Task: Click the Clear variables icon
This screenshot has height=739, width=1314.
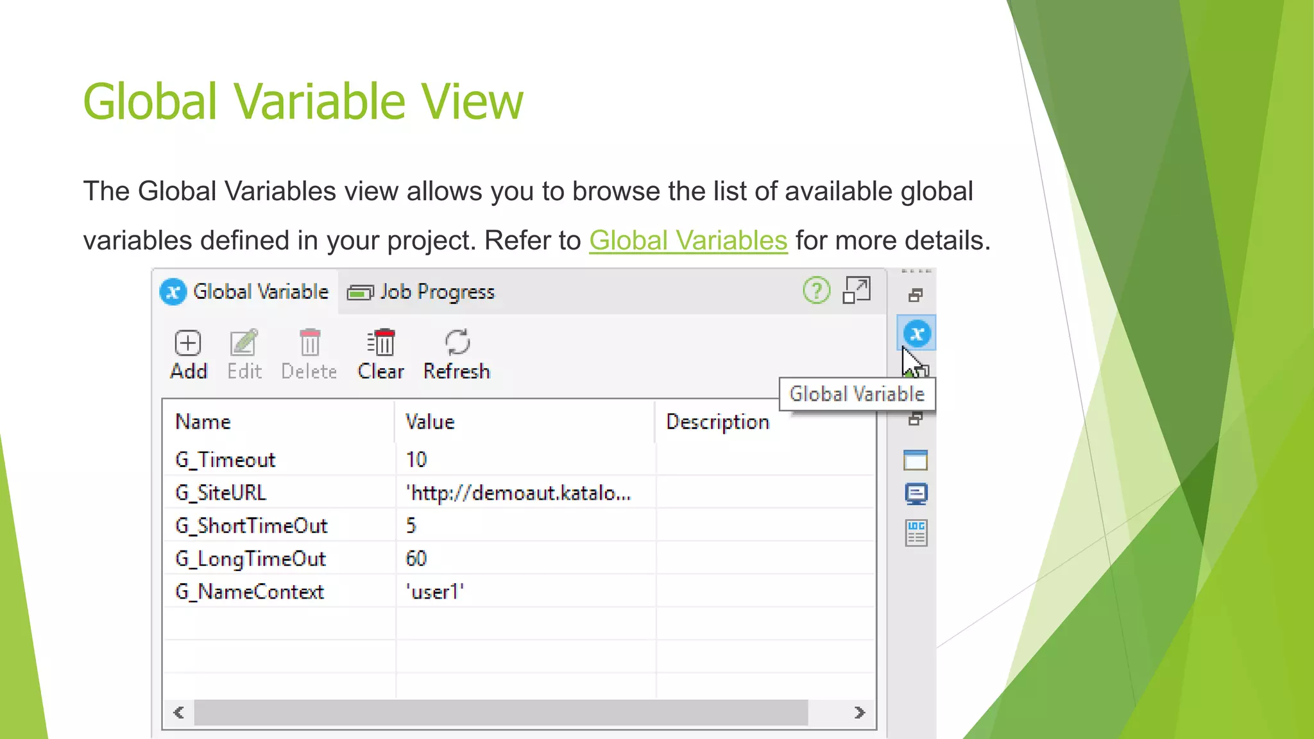Action: point(381,343)
